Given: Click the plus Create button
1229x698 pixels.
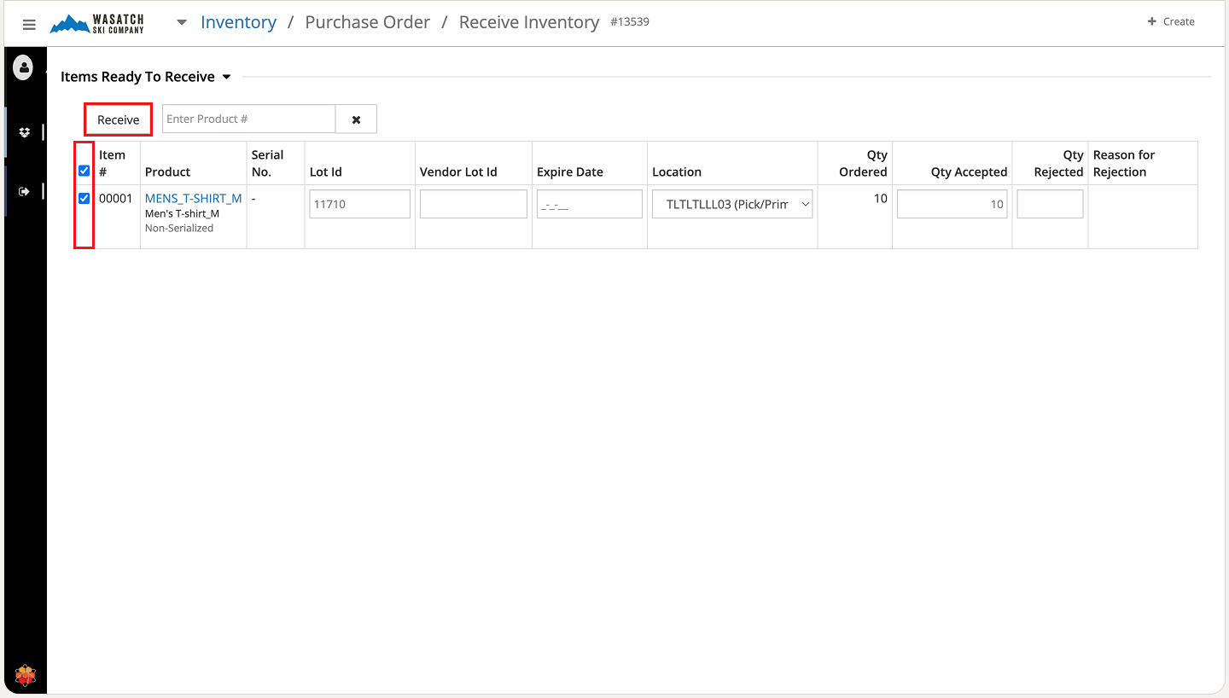Looking at the screenshot, I should click(x=1171, y=21).
